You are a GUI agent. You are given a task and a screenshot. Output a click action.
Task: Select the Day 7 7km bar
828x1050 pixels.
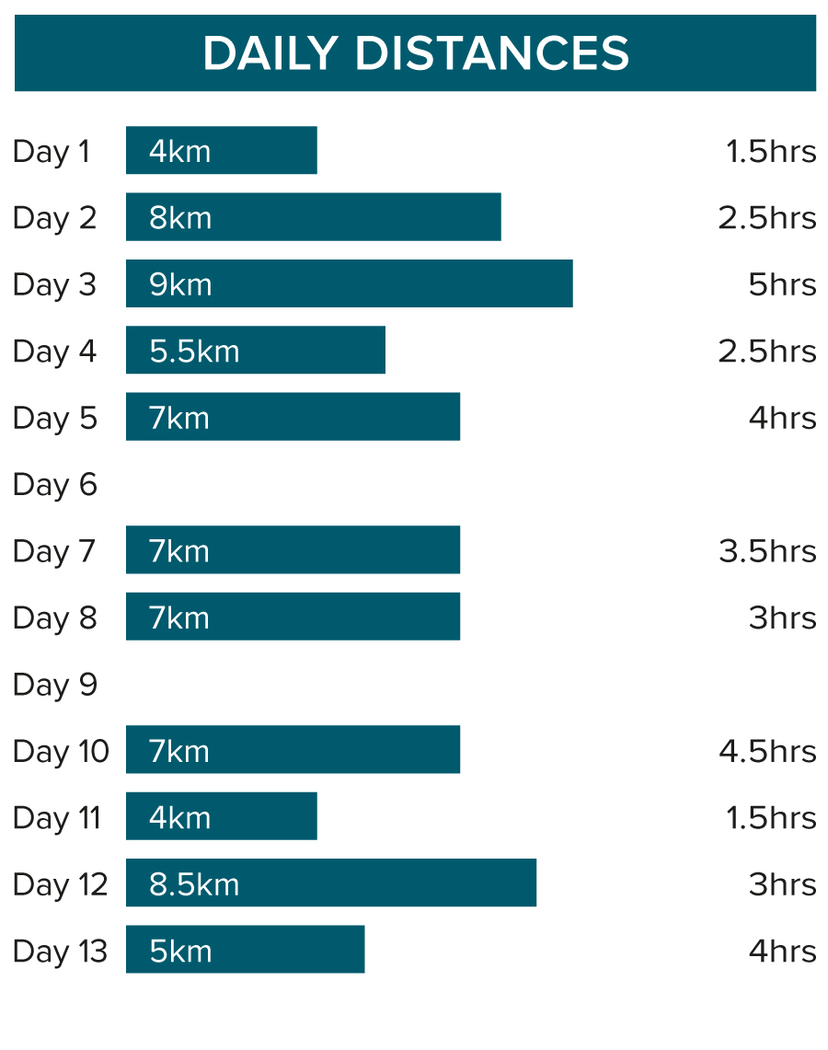pyautogui.click(x=293, y=550)
